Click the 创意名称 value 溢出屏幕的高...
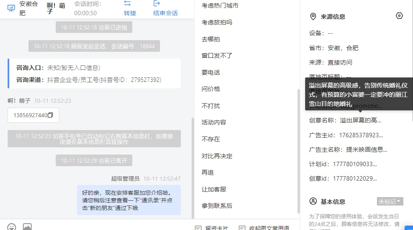The width and height of the screenshot is (413, 230). (360, 120)
